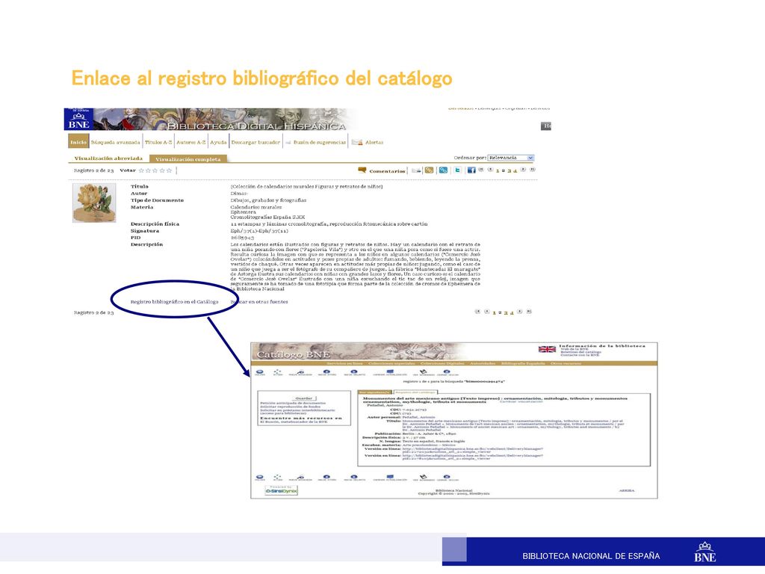
Task: Open the Ayuda menu item
Action: pos(218,142)
